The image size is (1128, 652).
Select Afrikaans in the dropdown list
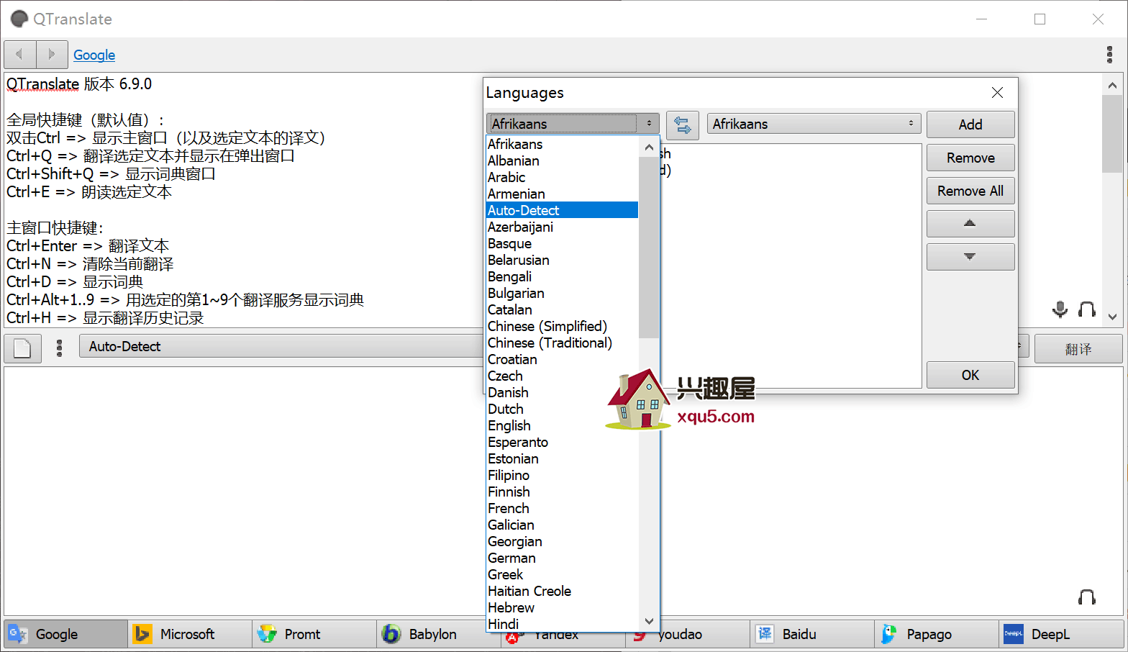tap(563, 144)
